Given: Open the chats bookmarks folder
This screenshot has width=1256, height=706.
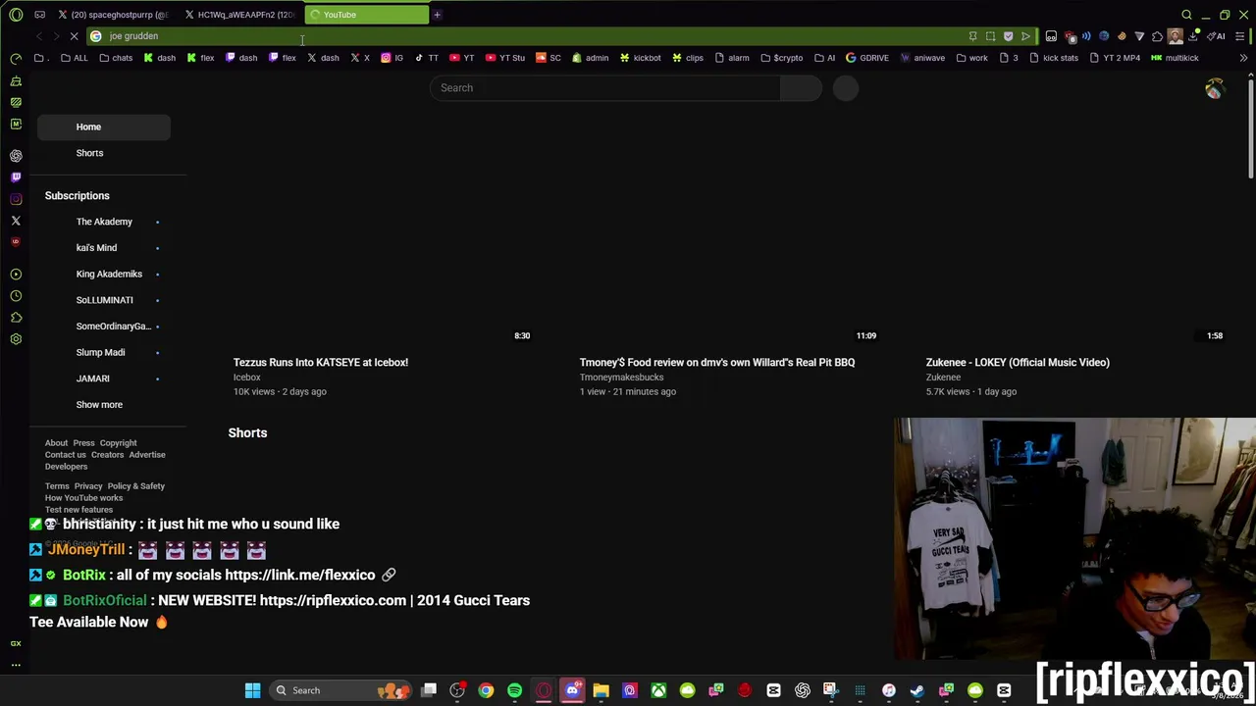Looking at the screenshot, I should pos(116,58).
